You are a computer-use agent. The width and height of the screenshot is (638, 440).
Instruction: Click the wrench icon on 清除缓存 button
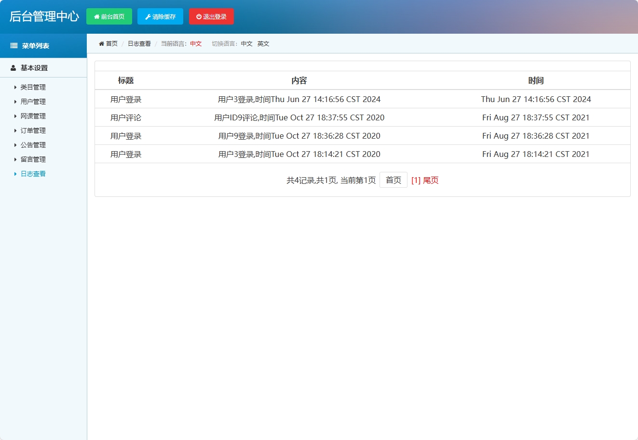pos(148,16)
